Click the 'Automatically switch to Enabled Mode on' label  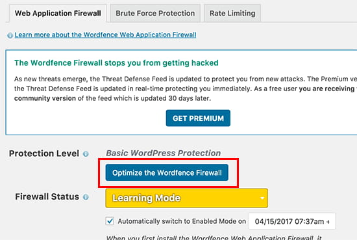click(182, 221)
